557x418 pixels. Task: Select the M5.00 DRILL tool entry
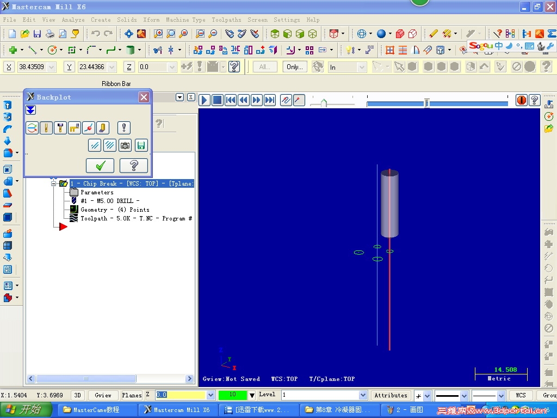[x=110, y=201]
